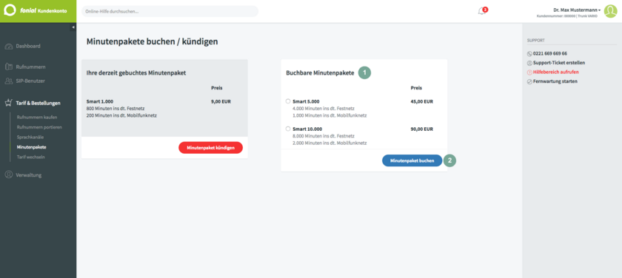Click '4.000 Minuten ins dt. Festnetz' text
This screenshot has height=278, width=622.
pos(324,109)
